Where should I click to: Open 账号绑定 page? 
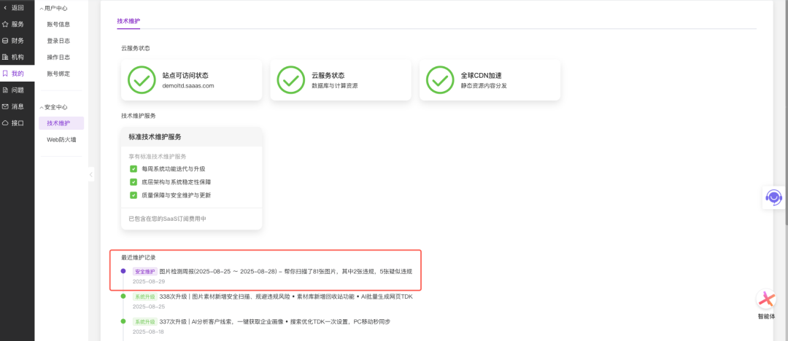point(58,74)
